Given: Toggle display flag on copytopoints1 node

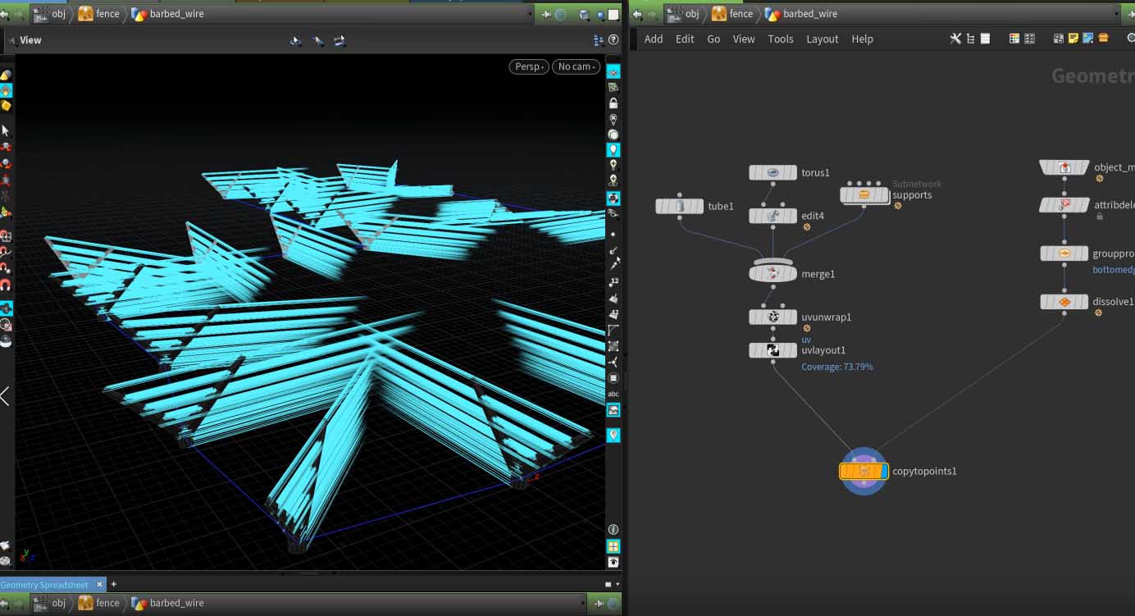Looking at the screenshot, I should 882,471.
